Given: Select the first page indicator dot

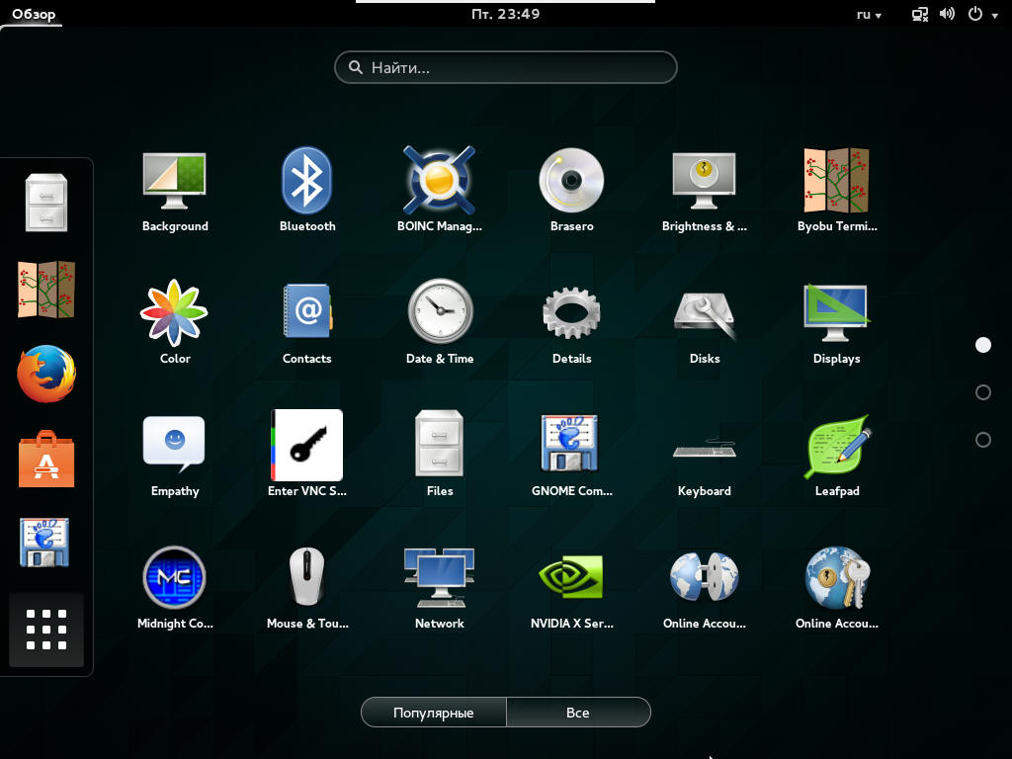Looking at the screenshot, I should pyautogui.click(x=982, y=345).
